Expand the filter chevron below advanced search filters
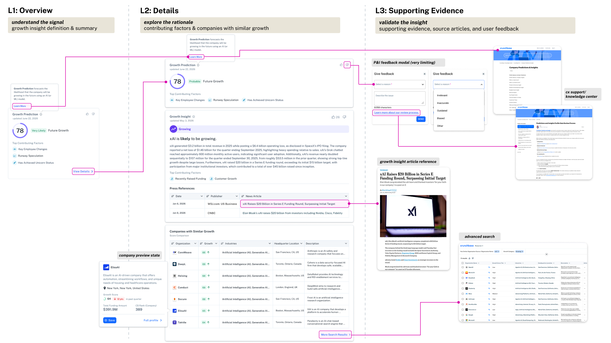Screen dimensions: 611x343 (x=546, y=254)
